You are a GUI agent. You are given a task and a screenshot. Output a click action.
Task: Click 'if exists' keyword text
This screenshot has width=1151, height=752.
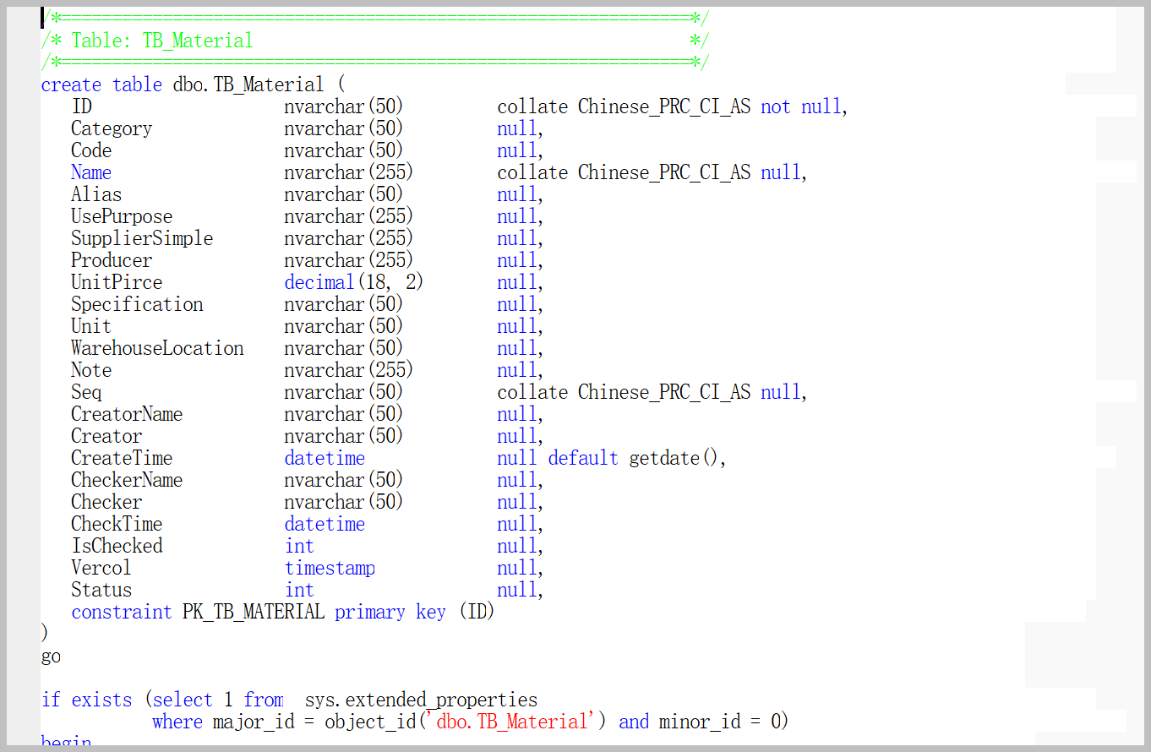click(86, 700)
